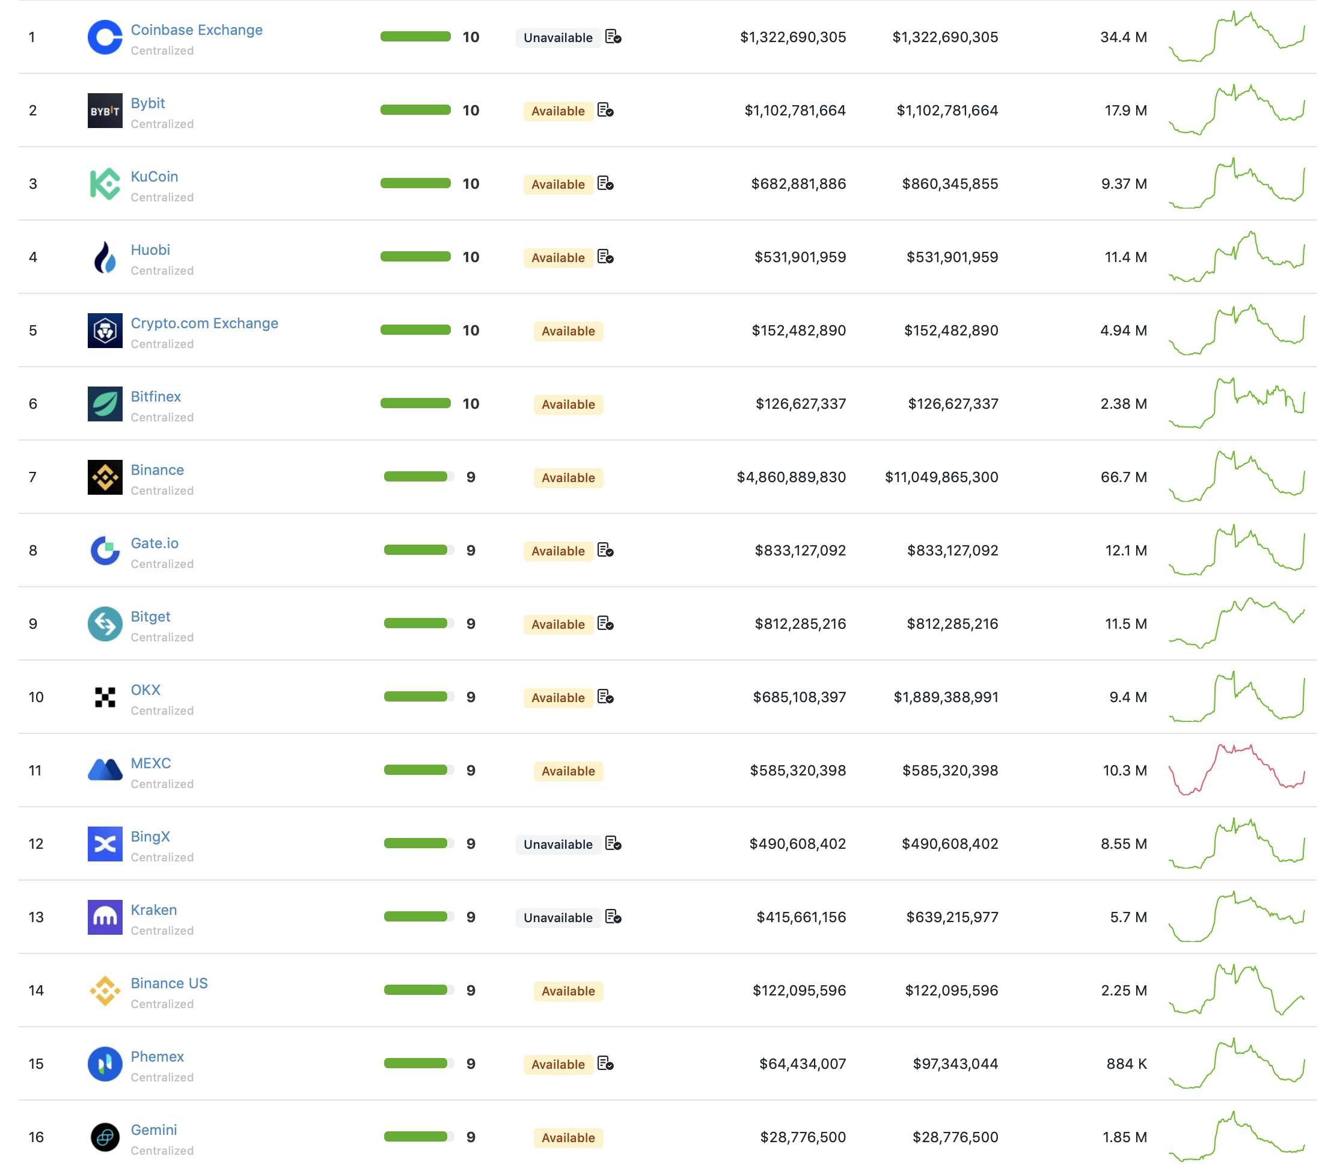Click the Kraken logo icon
The height and width of the screenshot is (1171, 1343).
105,917
